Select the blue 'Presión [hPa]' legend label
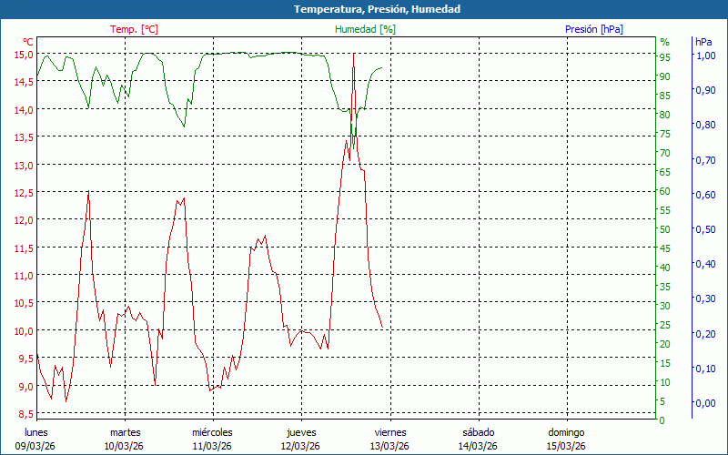The width and height of the screenshot is (728, 455). 593,29
